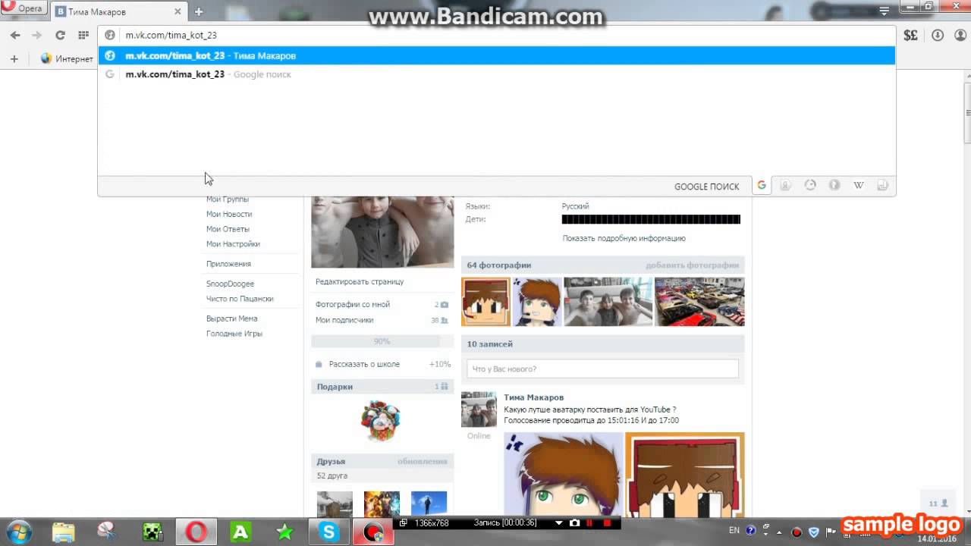
Task: Choose Google search engine icon
Action: pyautogui.click(x=762, y=185)
